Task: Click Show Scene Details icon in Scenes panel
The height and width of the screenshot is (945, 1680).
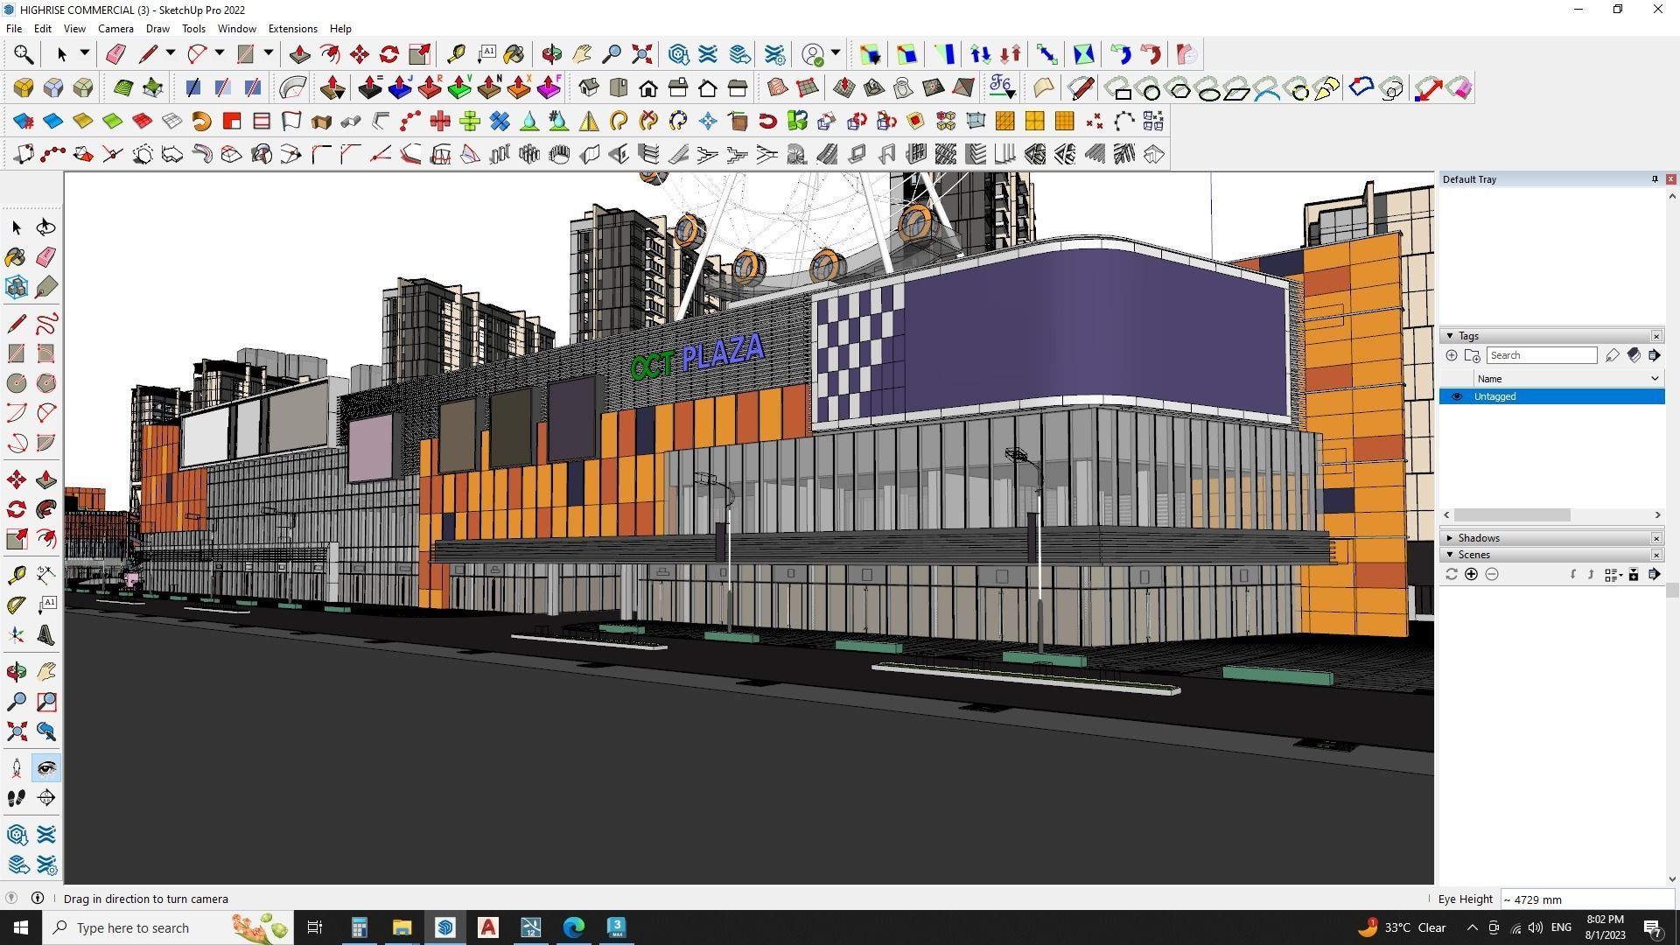Action: coord(1634,574)
